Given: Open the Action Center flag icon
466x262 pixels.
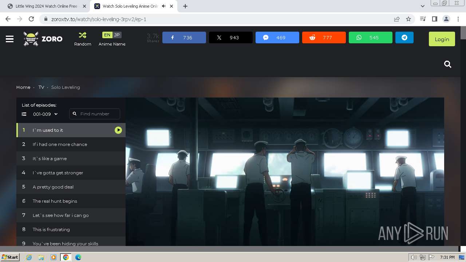Looking at the screenshot, I should click(432, 257).
